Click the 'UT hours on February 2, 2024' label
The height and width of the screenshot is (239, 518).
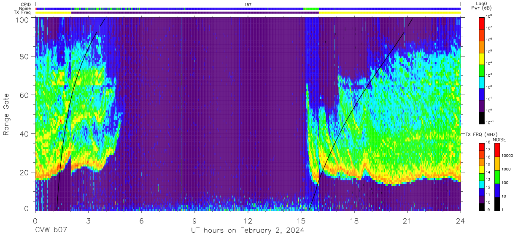[248, 231]
